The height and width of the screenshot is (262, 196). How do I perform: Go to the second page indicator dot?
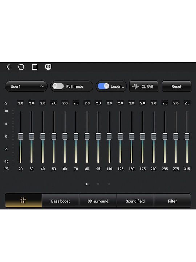98,184
